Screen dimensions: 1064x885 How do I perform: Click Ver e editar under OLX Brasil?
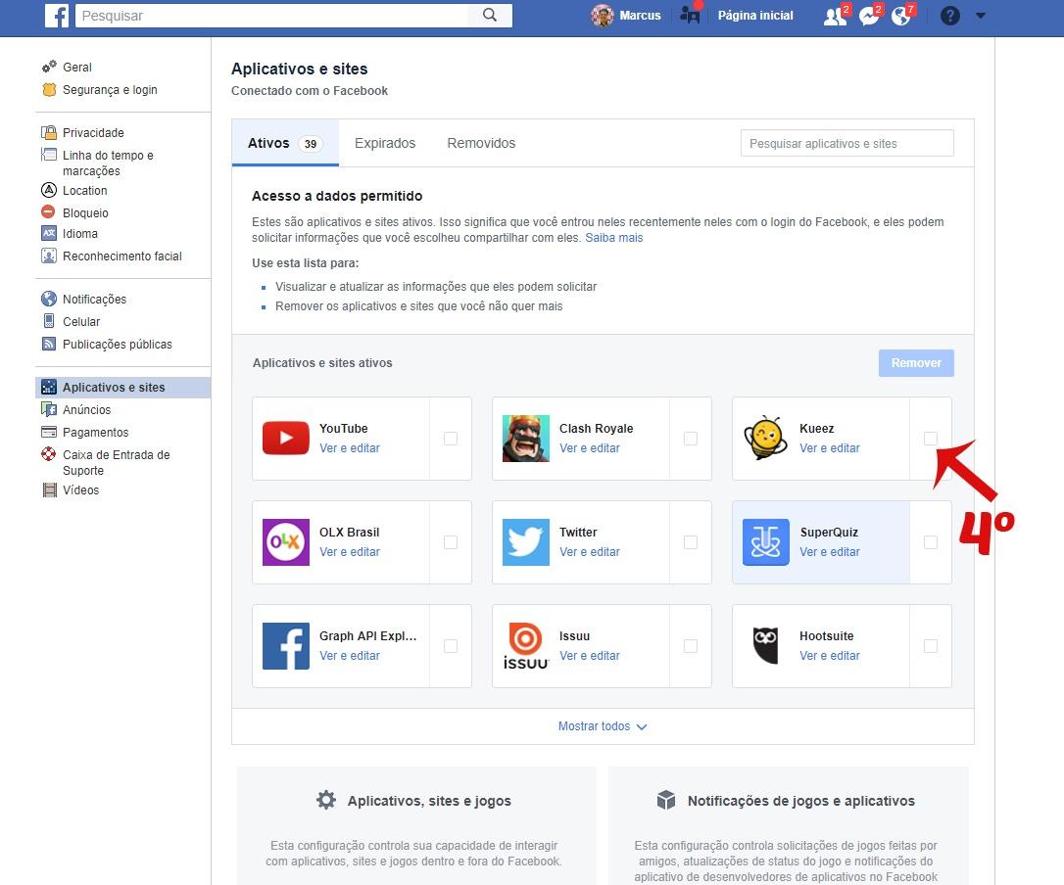click(350, 551)
